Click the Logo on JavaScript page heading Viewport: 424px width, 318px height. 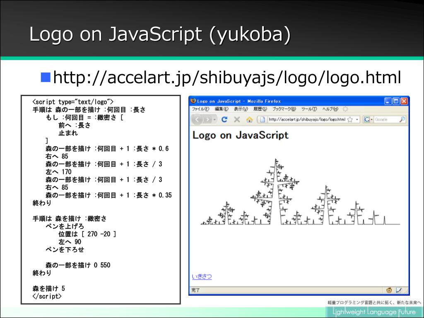[x=241, y=135]
